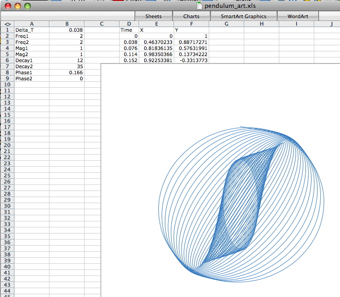Viewport: 340px width, 297px height.
Task: Select cell containing 0.46370233
Action: [x=156, y=42]
